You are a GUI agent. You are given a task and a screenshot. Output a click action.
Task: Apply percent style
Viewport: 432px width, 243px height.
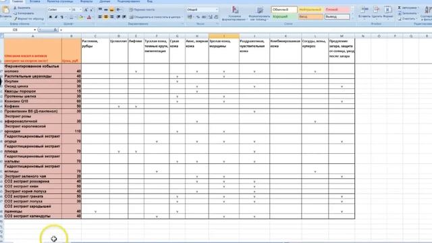(198, 17)
